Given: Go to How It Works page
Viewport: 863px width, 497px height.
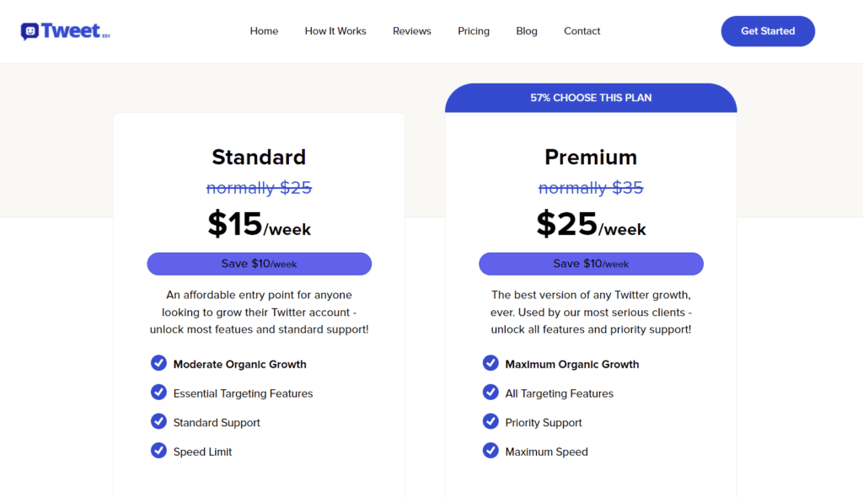Looking at the screenshot, I should 335,31.
